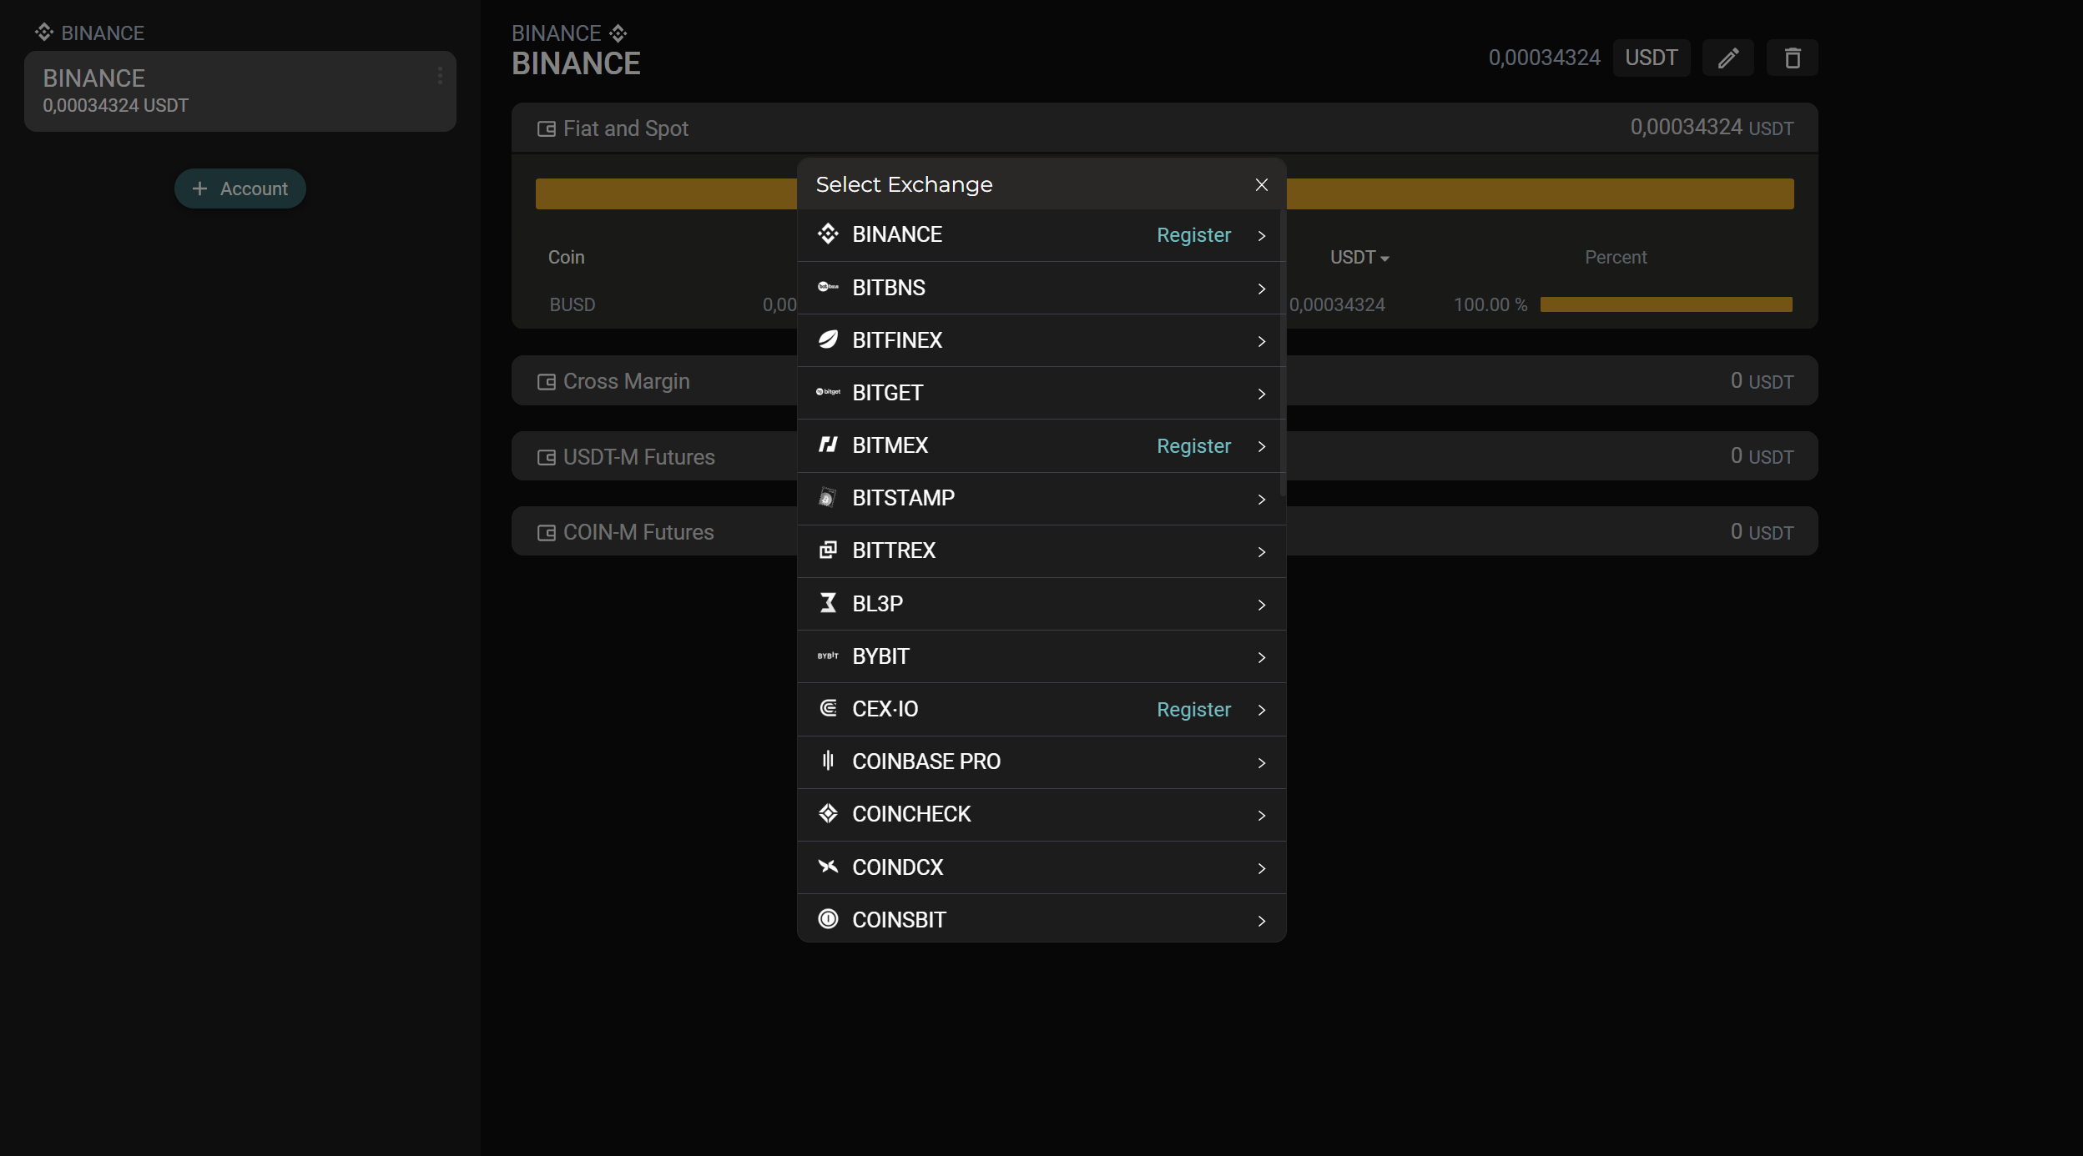Click the trash delete account icon
Viewport: 2083px width, 1156px height.
[1792, 58]
